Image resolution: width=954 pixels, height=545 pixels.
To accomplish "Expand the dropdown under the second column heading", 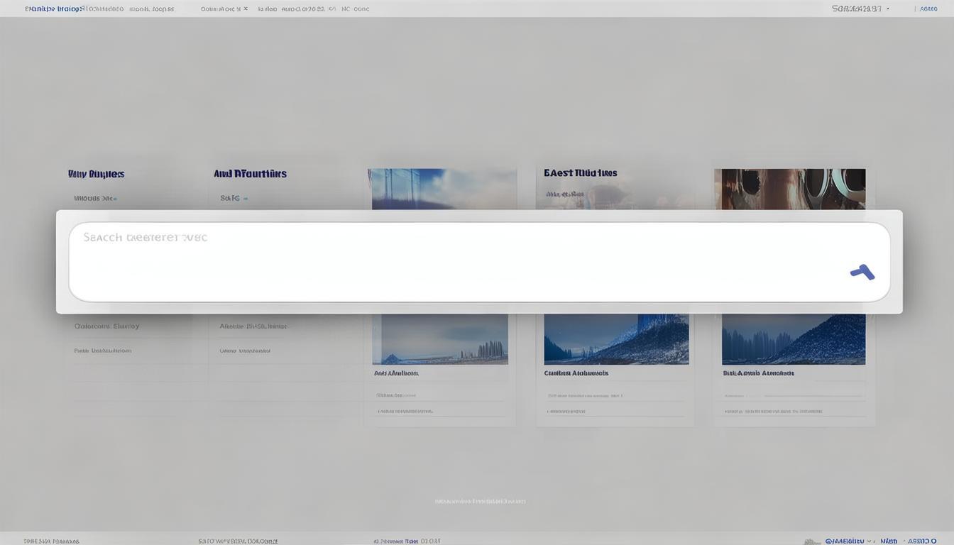I will pyautogui.click(x=234, y=199).
